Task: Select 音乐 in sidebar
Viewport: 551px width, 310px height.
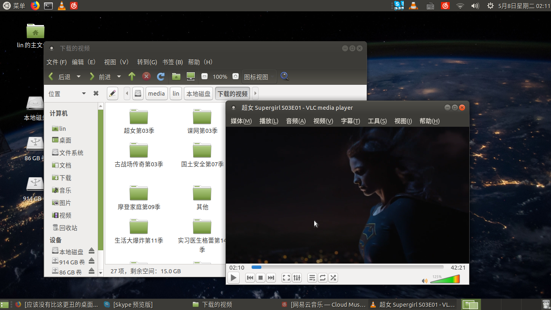Action: click(62, 190)
